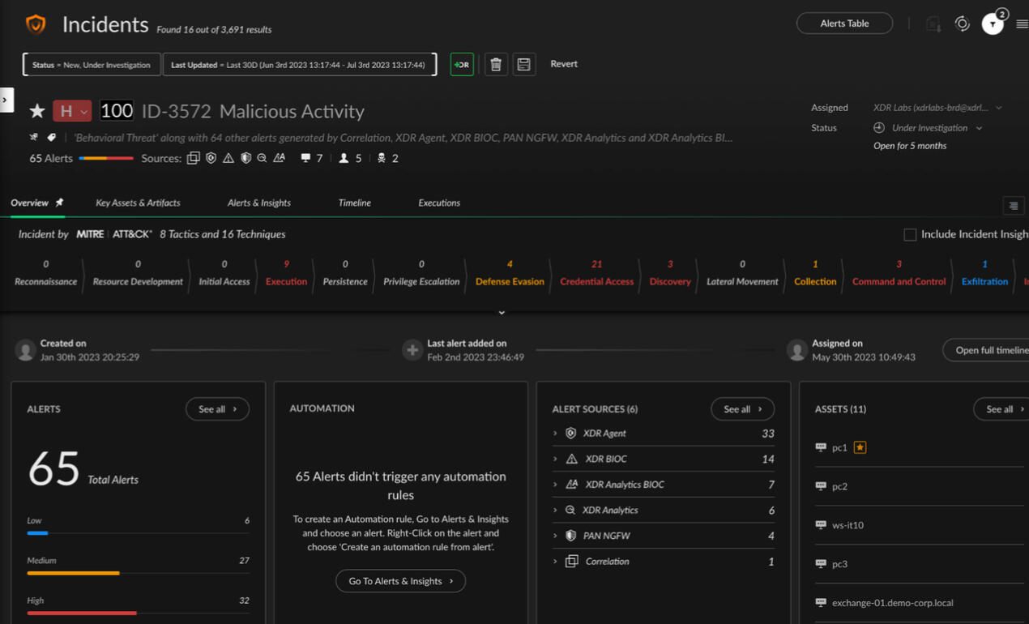Click the filter funnel icon with badge
Image resolution: width=1029 pixels, height=624 pixels.
click(993, 24)
